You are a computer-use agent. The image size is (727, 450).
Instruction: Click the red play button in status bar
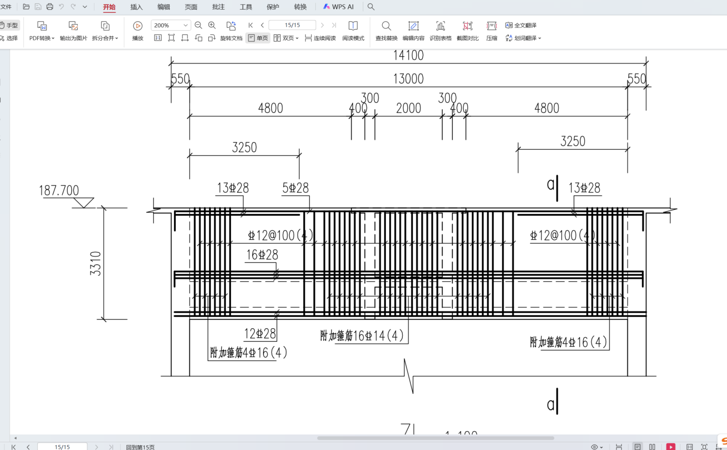coord(671,447)
